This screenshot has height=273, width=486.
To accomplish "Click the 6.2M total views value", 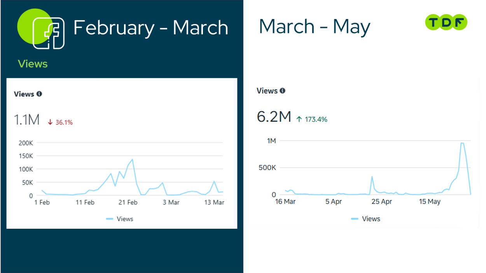I will (x=274, y=117).
